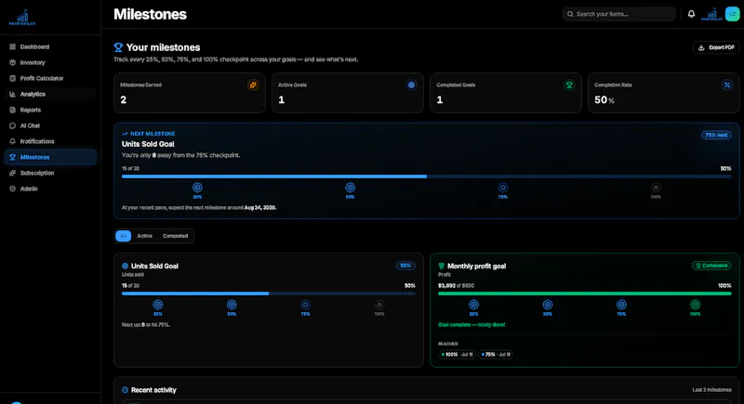
Task: Click the 'Aug 24, 2026' date text
Action: coord(260,207)
